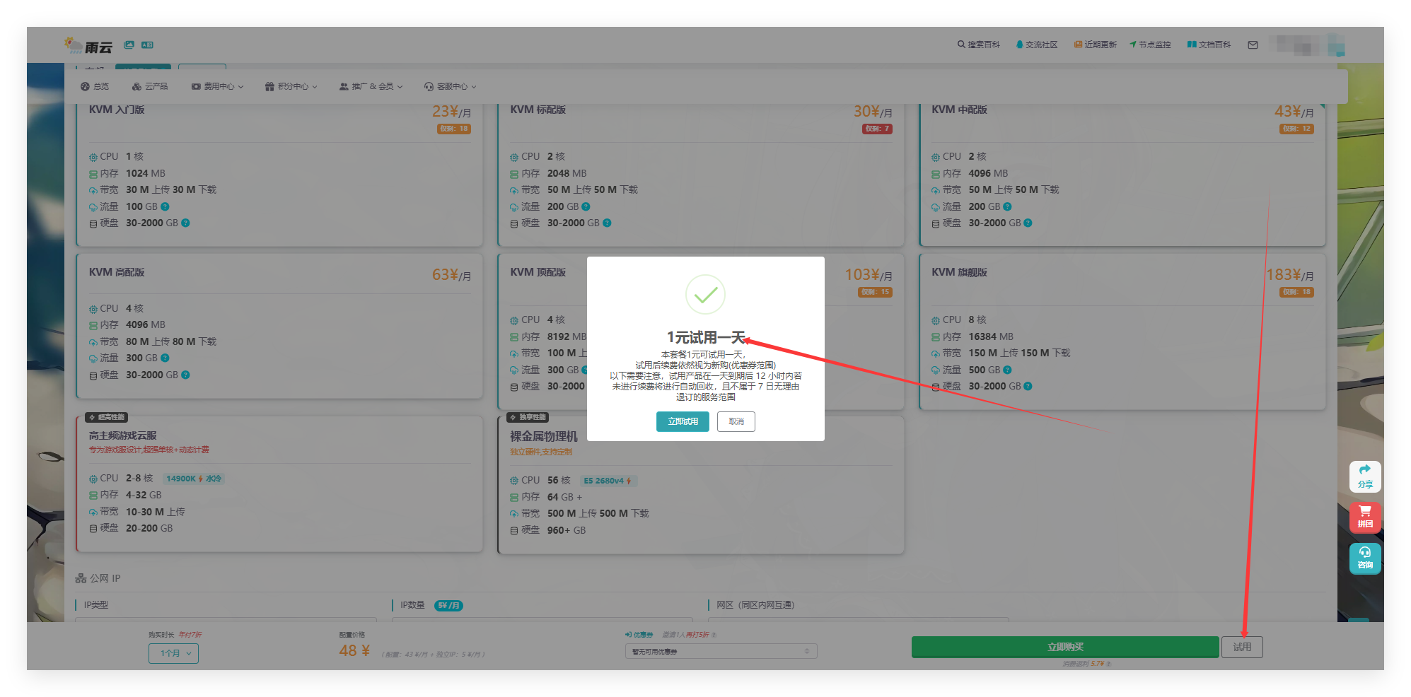Go to 总览 in navigation bar
This screenshot has height=697, width=1411.
point(95,86)
